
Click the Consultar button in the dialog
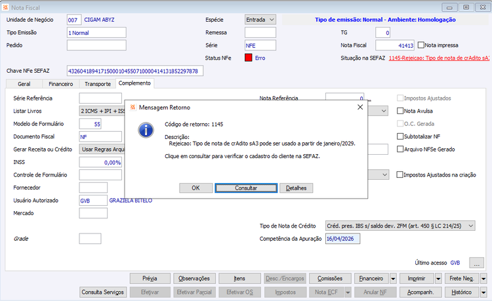pos(246,188)
